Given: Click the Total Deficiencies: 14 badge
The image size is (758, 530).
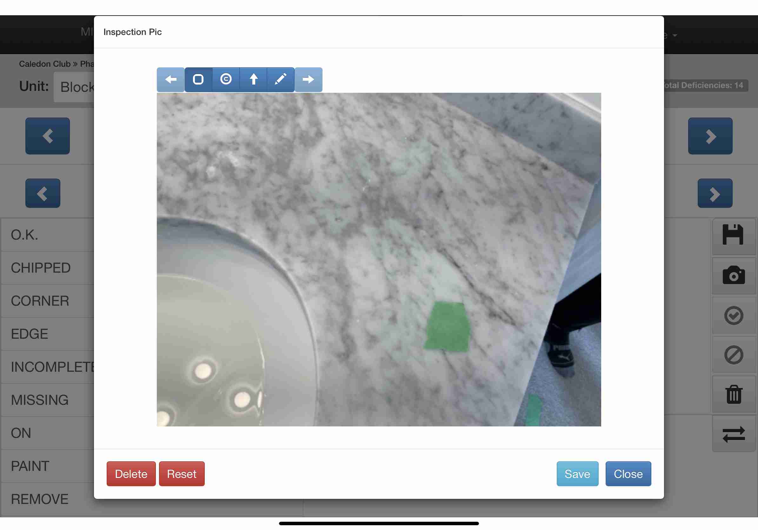Looking at the screenshot, I should [705, 85].
